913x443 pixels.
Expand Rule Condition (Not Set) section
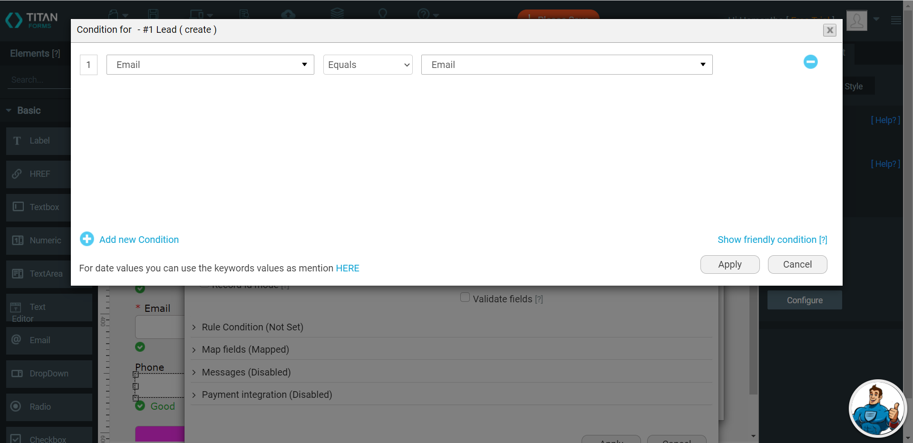[252, 327]
